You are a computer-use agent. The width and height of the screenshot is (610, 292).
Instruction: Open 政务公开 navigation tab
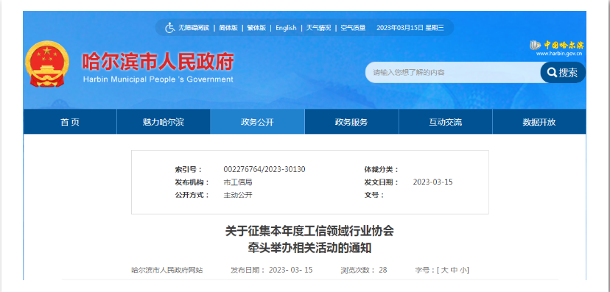[x=257, y=122]
